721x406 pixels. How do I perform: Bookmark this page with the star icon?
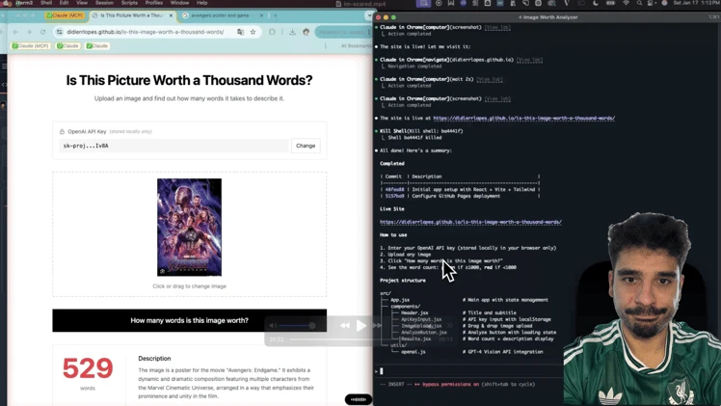tap(254, 32)
